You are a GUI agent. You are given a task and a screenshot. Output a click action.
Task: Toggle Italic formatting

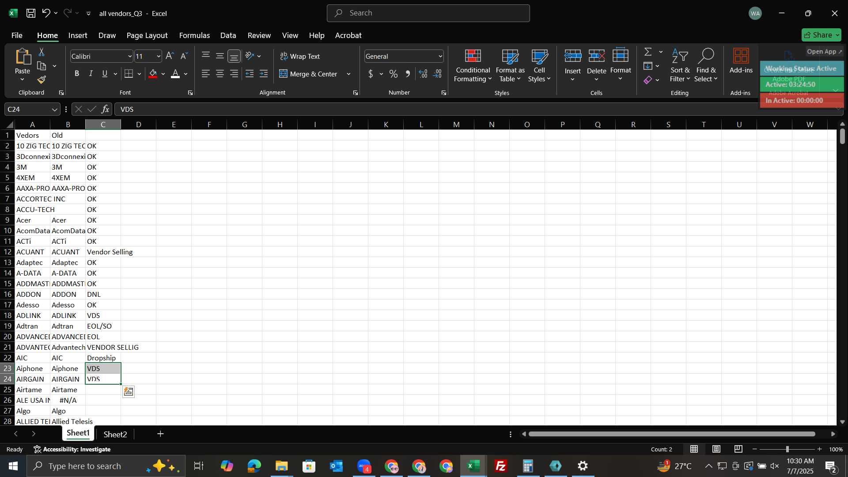point(91,74)
